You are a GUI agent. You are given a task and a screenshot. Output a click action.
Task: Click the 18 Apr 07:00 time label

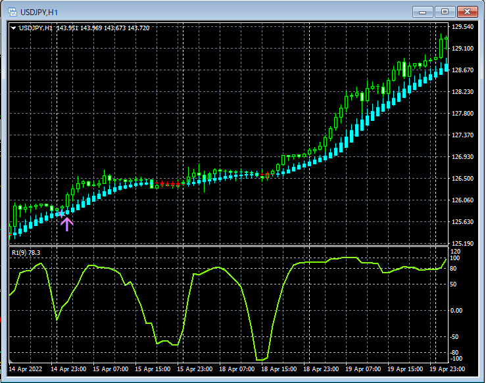click(237, 369)
